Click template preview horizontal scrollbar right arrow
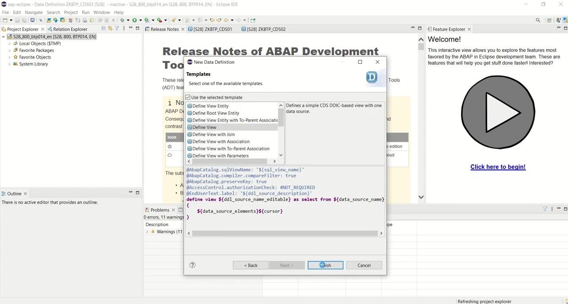 (381, 233)
